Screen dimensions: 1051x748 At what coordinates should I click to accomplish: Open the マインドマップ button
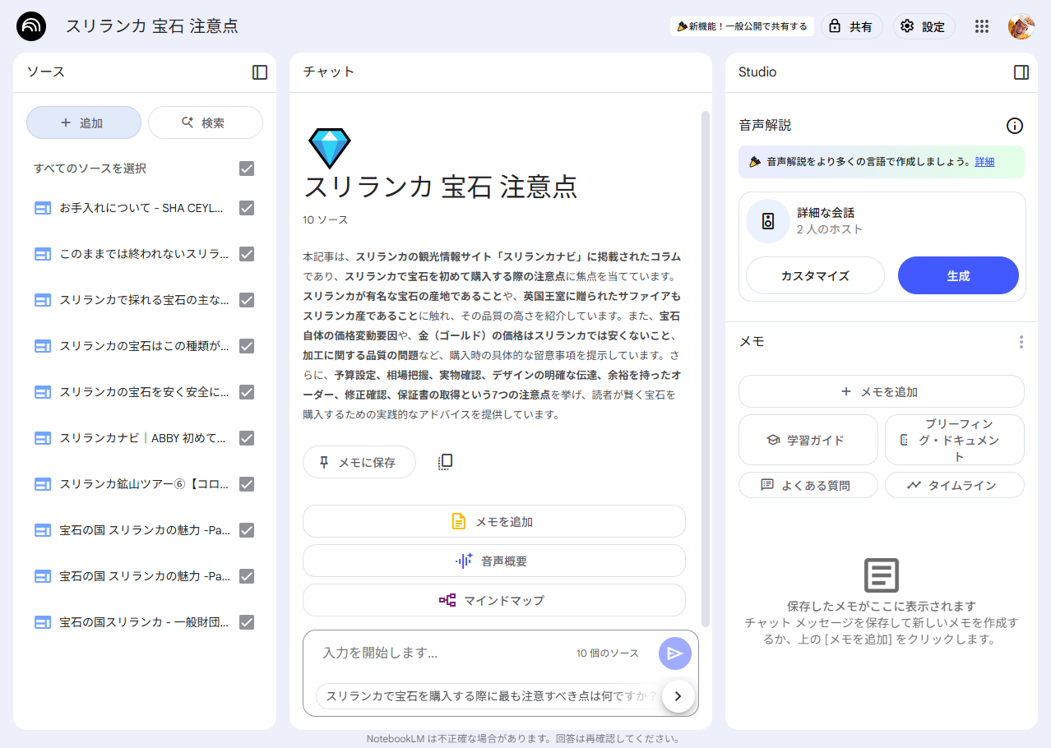click(494, 600)
